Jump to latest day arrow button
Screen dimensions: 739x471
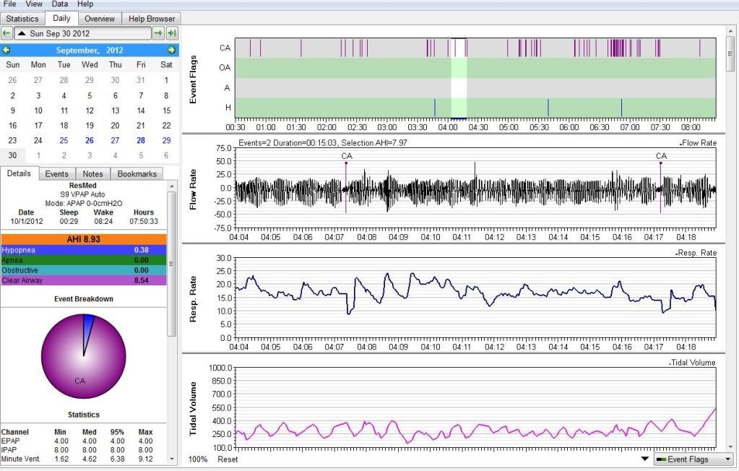[x=172, y=33]
